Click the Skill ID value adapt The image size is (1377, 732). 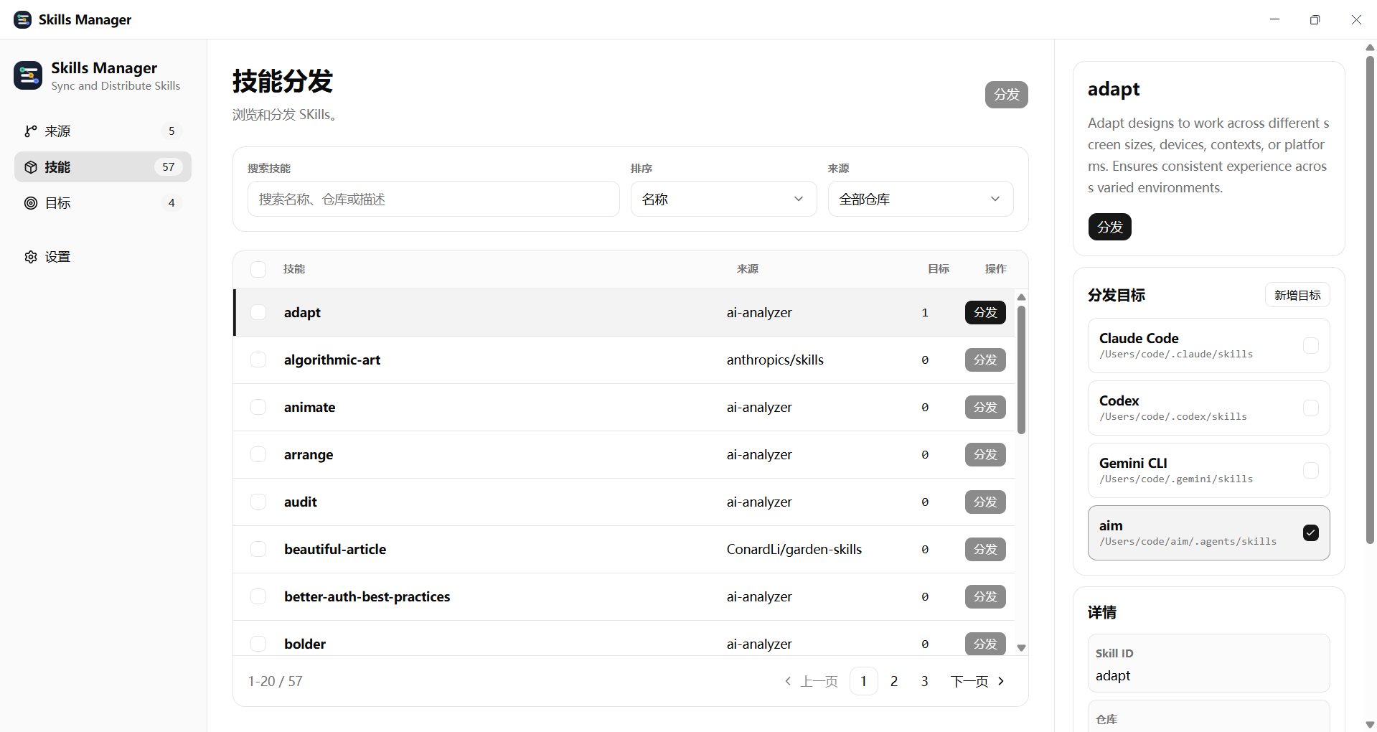(x=1113, y=675)
